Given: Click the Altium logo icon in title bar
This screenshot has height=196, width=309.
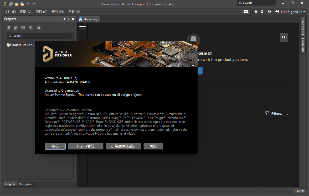Looking at the screenshot, I should pos(5,4).
